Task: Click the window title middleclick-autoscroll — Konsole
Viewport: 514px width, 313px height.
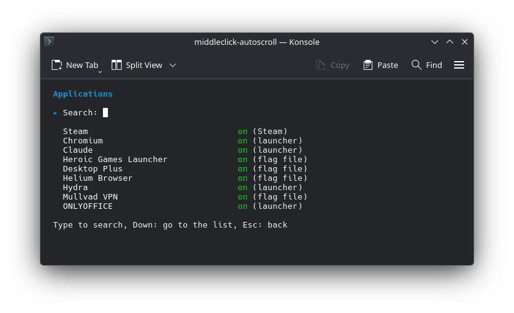Action: click(256, 42)
